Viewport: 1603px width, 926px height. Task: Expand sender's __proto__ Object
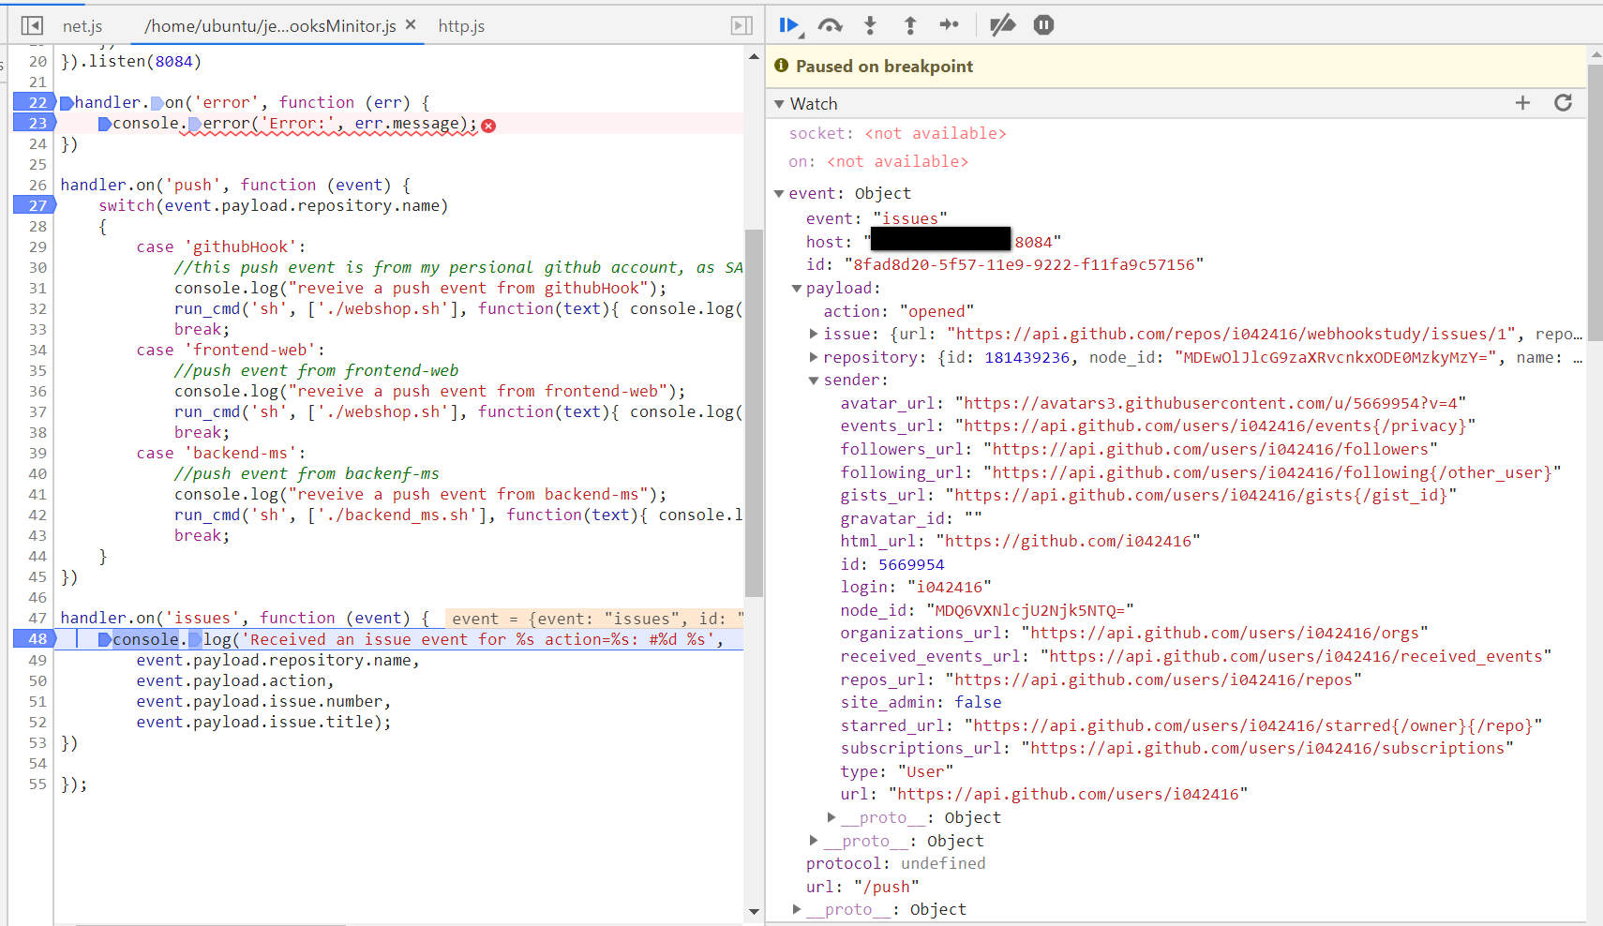coord(831,817)
